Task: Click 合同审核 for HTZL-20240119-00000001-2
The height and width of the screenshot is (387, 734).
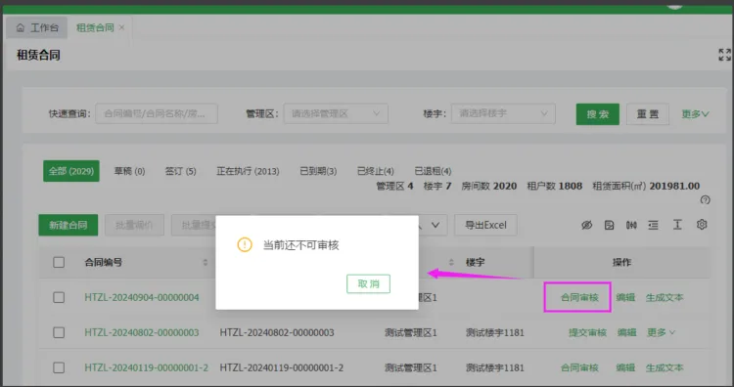Action: [x=579, y=367]
